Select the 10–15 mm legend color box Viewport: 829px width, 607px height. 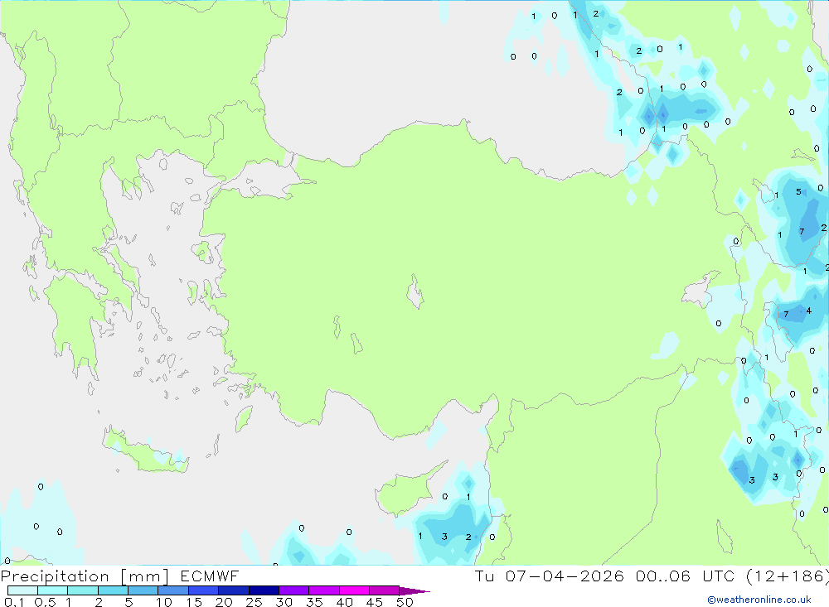[x=173, y=590]
